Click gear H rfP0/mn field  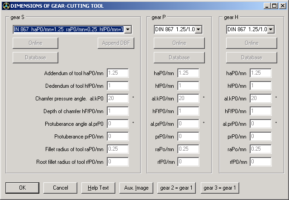261,162
